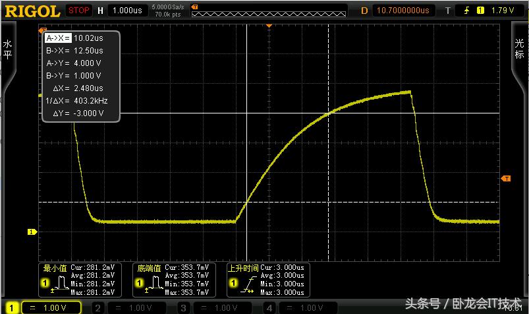Click the Cur:281.2mV value
529x314 pixels.
[x=92, y=267]
